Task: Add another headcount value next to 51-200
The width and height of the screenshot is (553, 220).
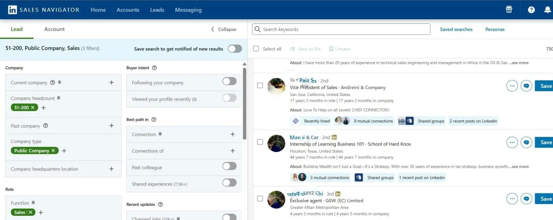Action: click(43, 107)
